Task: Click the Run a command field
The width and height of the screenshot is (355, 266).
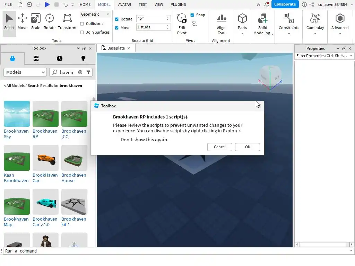Action: pyautogui.click(x=176, y=251)
